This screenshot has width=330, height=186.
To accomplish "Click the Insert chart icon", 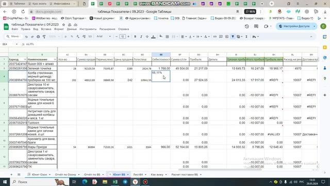I will click(x=227, y=37).
